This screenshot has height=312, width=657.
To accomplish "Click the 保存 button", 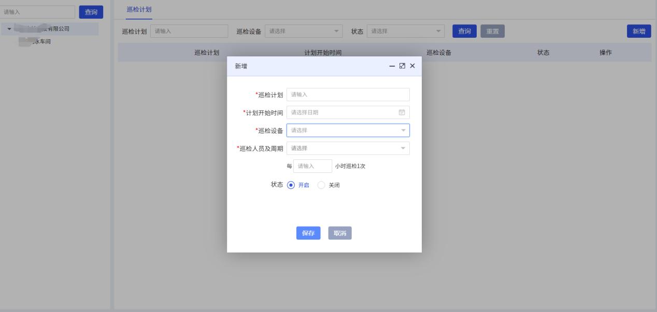I will [308, 233].
